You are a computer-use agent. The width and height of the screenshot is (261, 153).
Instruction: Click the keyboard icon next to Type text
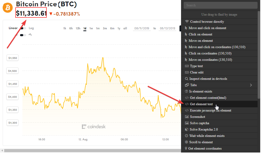[x=187, y=66]
